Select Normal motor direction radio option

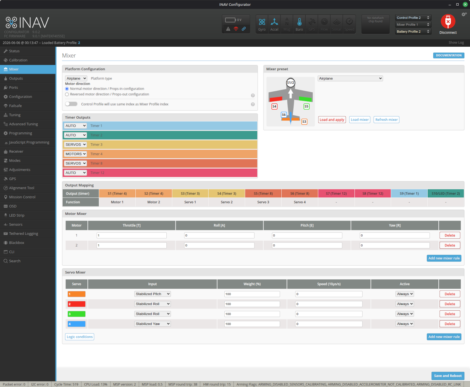(x=67, y=89)
